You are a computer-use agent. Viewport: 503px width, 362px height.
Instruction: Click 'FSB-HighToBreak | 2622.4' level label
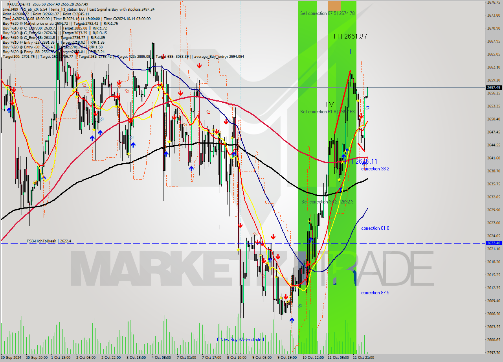coord(49,241)
